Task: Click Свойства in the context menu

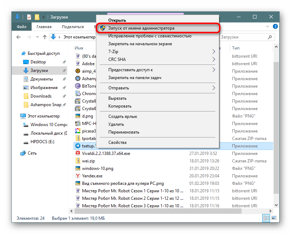Action: click(117, 142)
